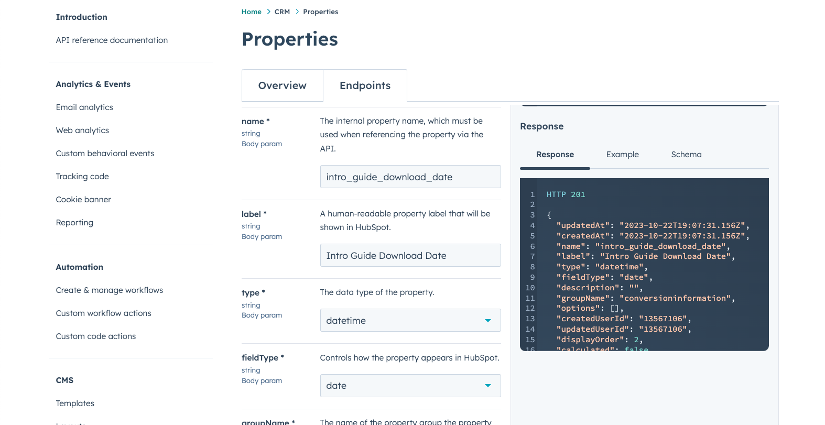Click the "updatedAt" timestamp code line
Screen dimensions: 825x425
[x=653, y=225]
